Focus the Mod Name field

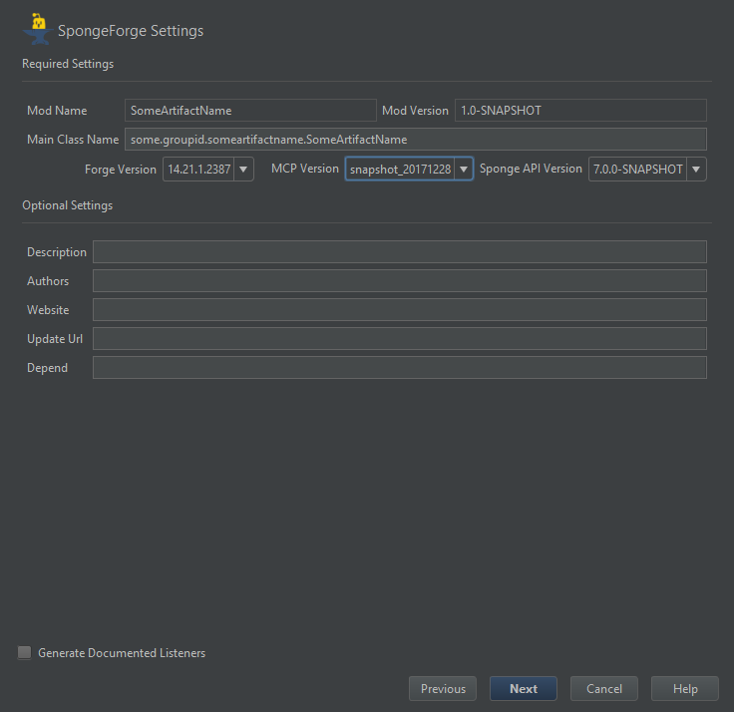click(250, 111)
